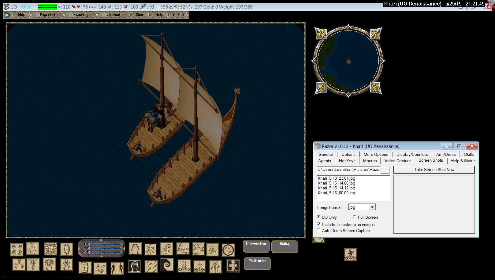Click the single skull and crossbones spell icon
The height and width of the screenshot is (280, 495).
(x=67, y=264)
